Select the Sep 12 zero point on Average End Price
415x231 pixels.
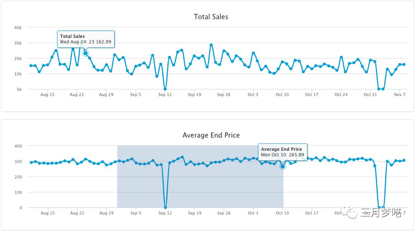(165, 207)
